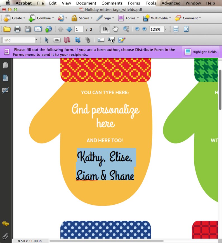Open the Pages panel in the sidebar
This screenshot has height=243, width=222.
5,65
